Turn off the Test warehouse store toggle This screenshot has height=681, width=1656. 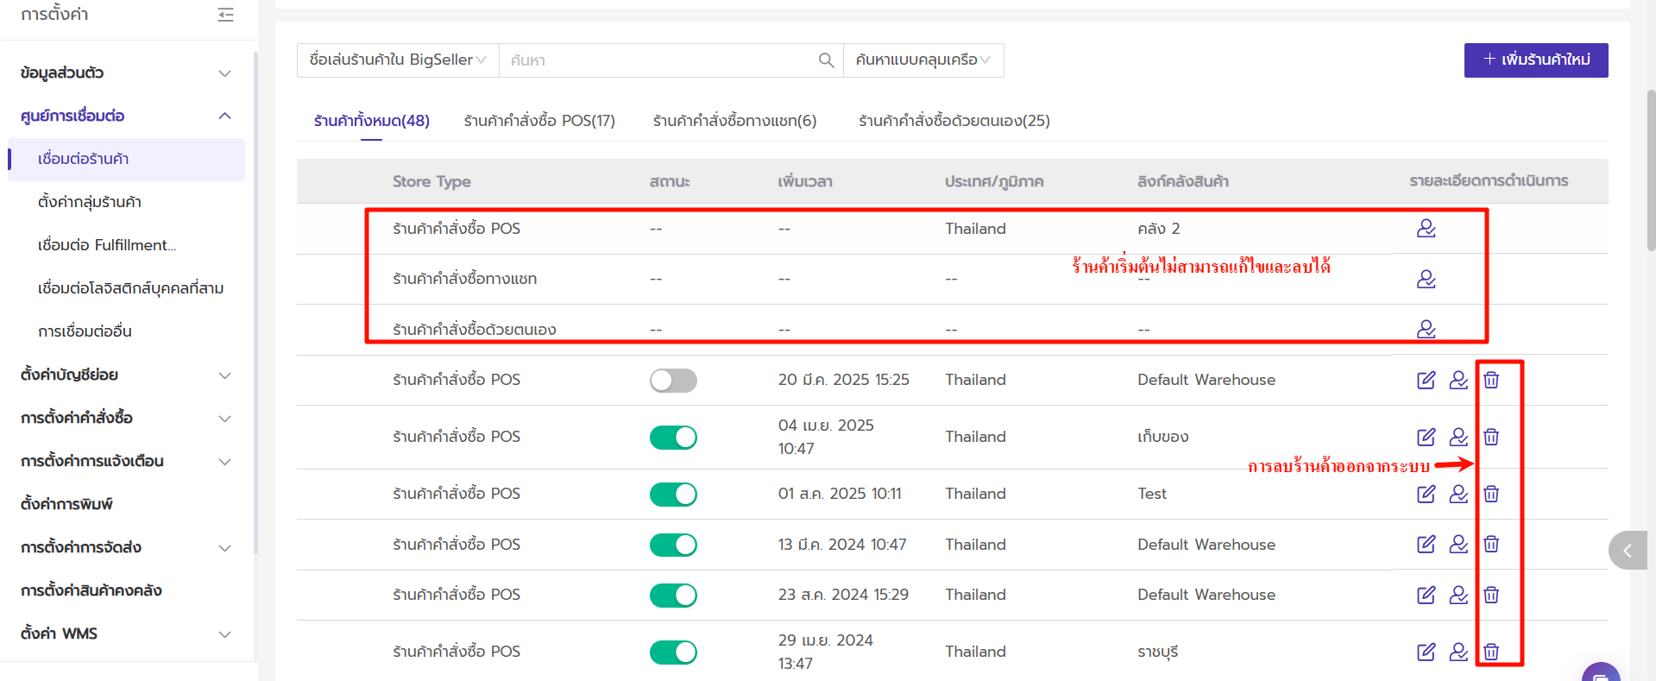[x=673, y=495]
